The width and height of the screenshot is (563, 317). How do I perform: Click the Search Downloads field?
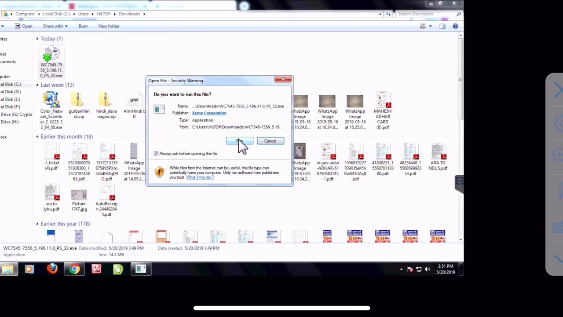(426, 14)
